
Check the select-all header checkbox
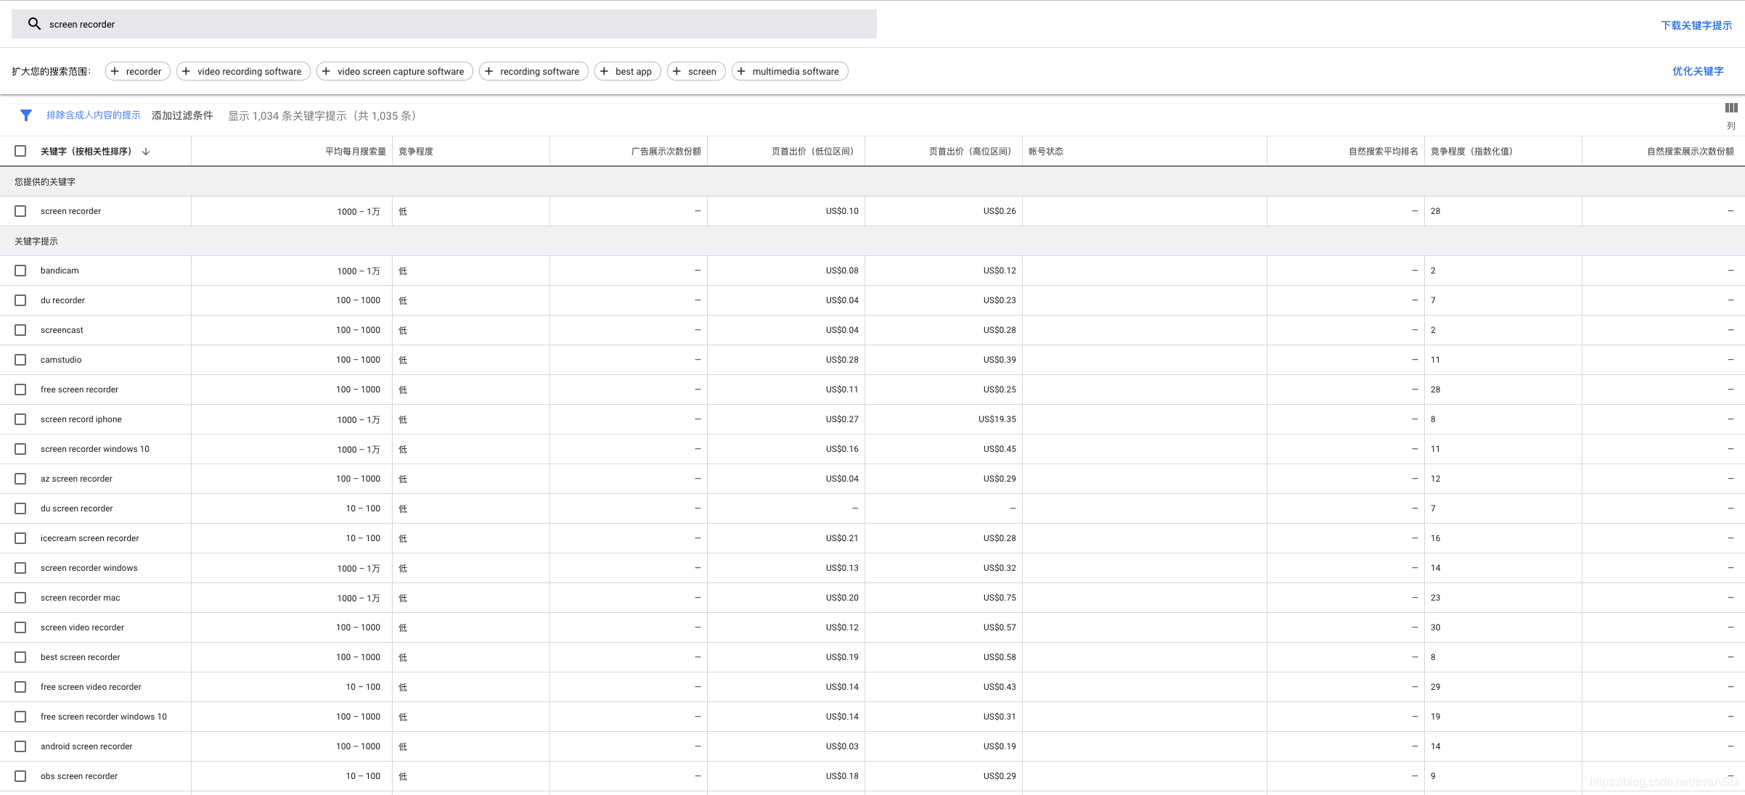coord(20,151)
